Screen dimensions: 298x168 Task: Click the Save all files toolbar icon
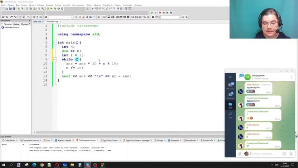(x=14, y=8)
